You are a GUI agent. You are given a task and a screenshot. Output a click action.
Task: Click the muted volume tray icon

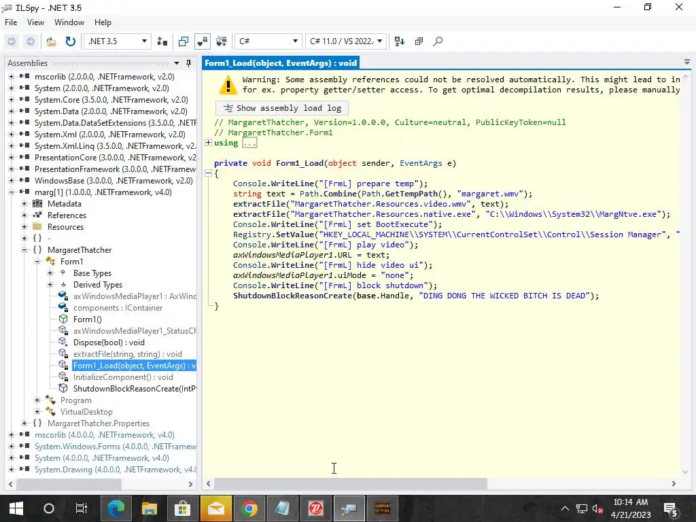click(597, 508)
